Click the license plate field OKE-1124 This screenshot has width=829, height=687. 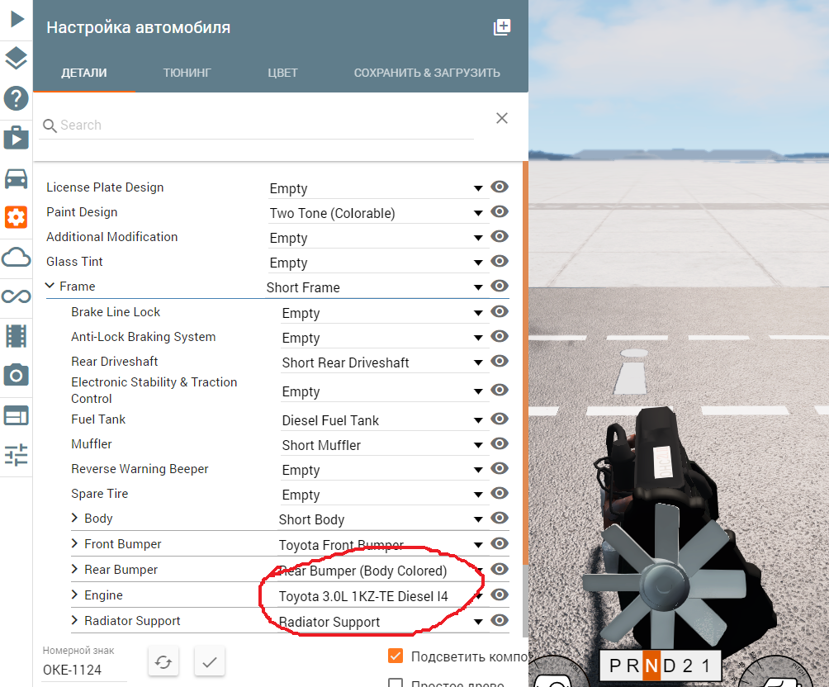click(83, 670)
